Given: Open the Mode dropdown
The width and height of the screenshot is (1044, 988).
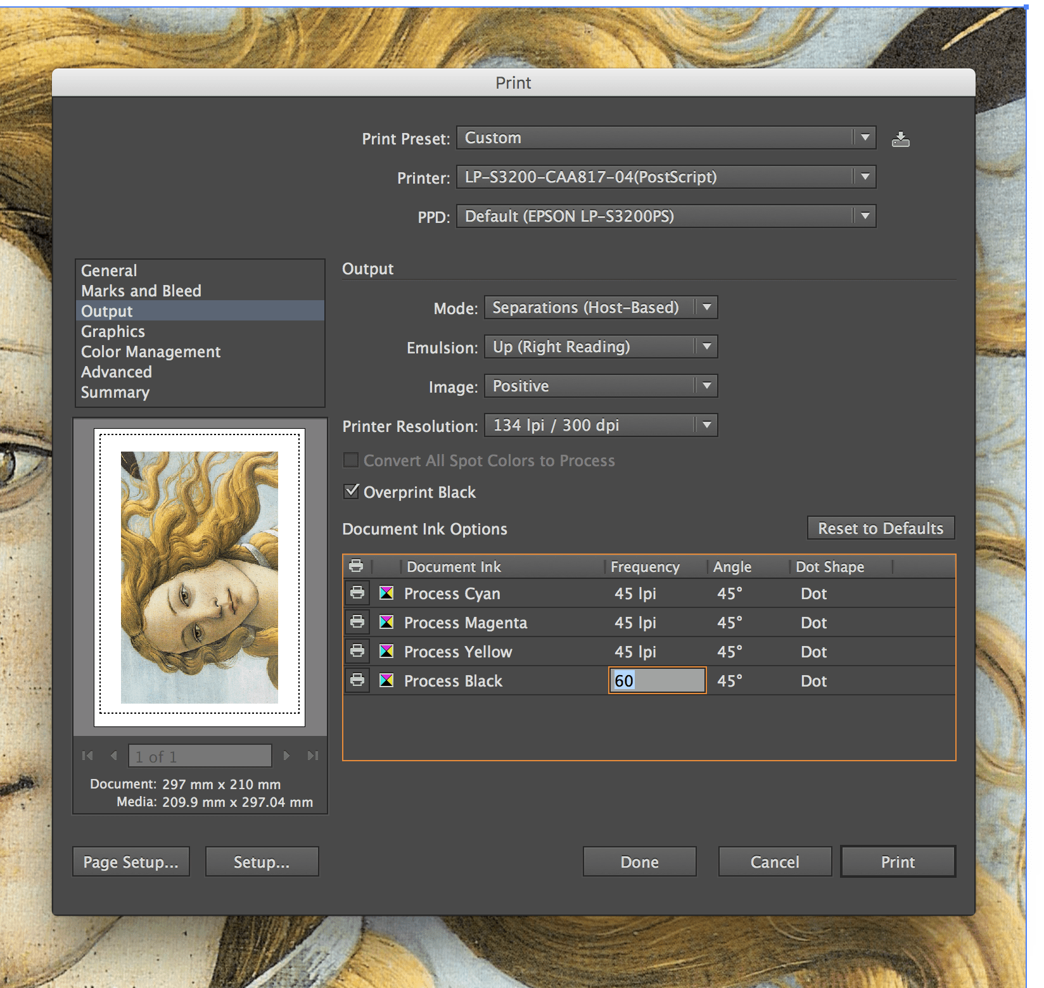Looking at the screenshot, I should tap(601, 308).
